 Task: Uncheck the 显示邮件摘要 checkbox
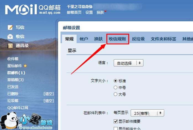[x=116, y=121]
